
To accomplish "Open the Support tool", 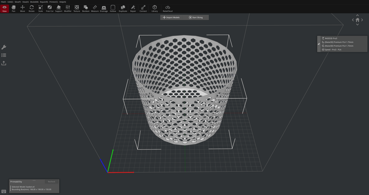I will [59, 8].
